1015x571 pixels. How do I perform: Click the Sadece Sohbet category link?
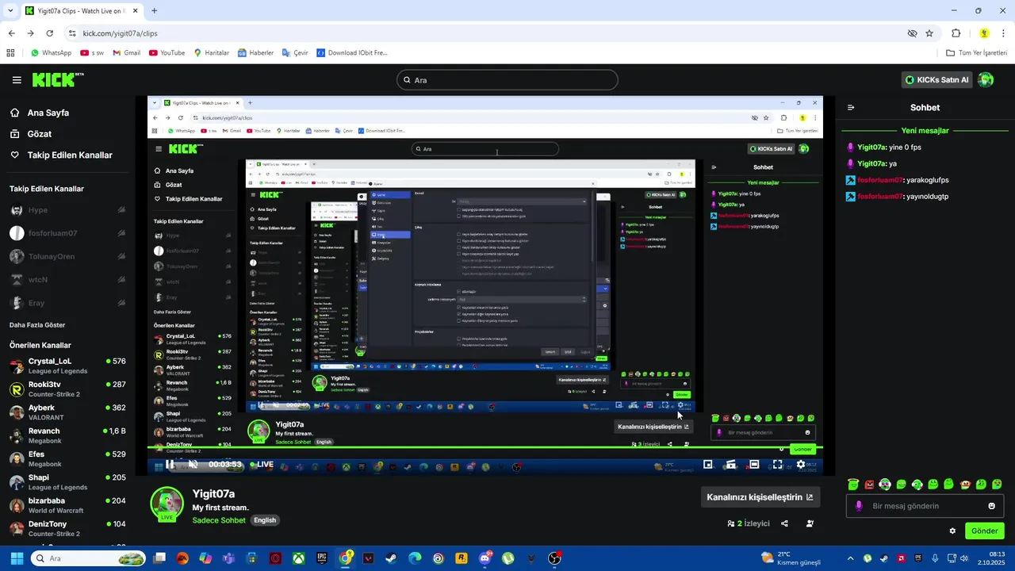click(x=220, y=520)
